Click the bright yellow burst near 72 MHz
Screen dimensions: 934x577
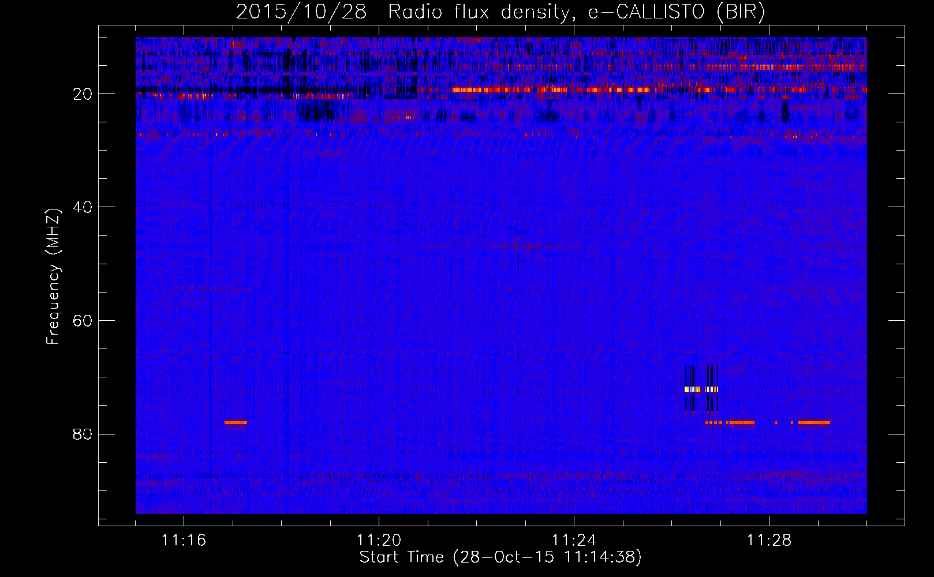pyautogui.click(x=701, y=389)
